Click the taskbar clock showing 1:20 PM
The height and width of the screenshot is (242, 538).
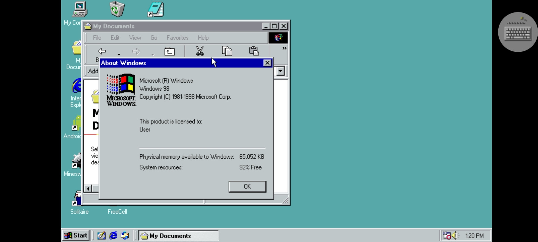coord(474,236)
